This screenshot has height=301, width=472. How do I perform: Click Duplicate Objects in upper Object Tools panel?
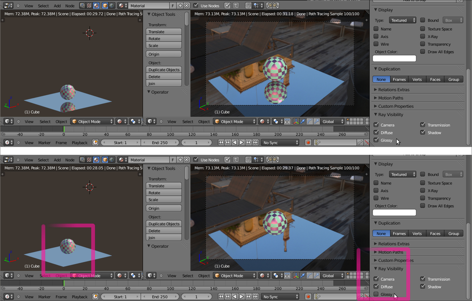pyautogui.click(x=164, y=70)
